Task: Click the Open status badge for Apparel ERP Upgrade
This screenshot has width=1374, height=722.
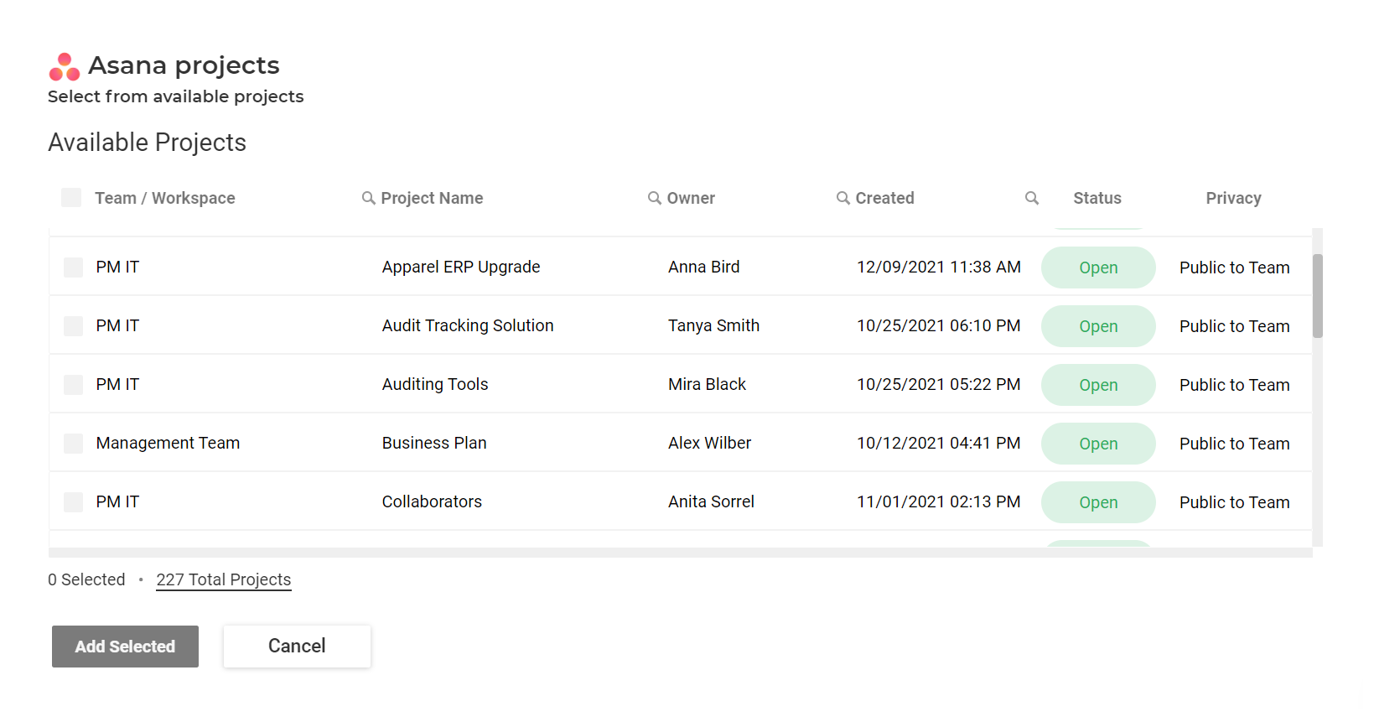Action: (1098, 268)
